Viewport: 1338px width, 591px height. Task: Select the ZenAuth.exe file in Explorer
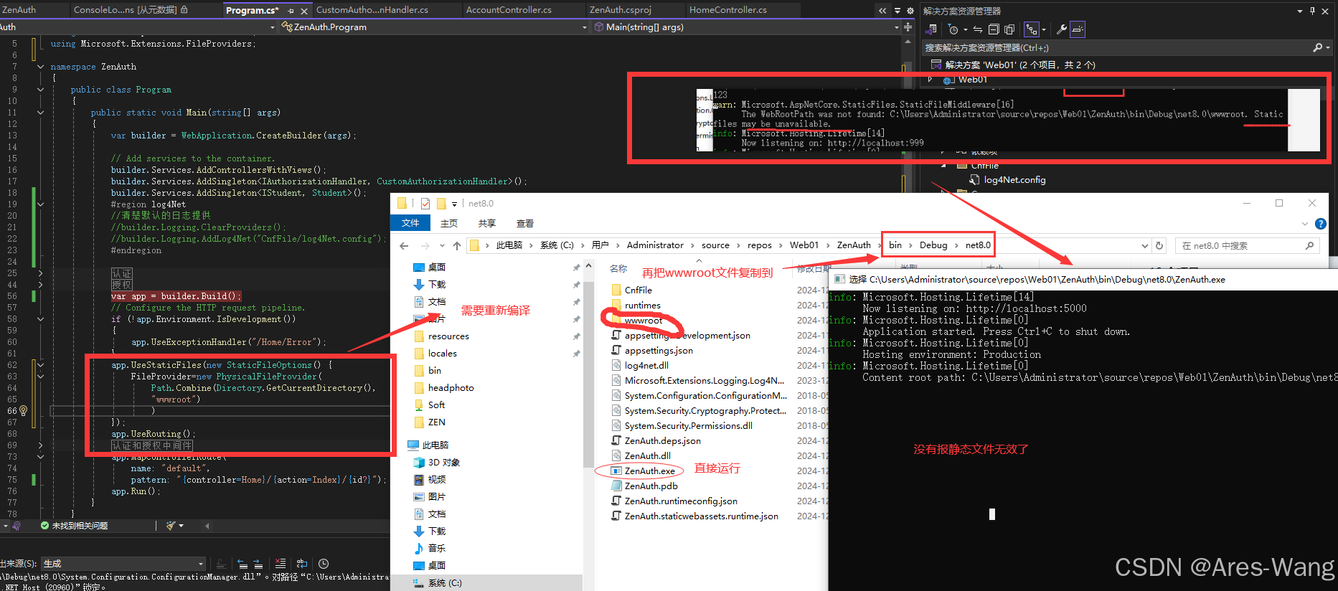point(649,471)
